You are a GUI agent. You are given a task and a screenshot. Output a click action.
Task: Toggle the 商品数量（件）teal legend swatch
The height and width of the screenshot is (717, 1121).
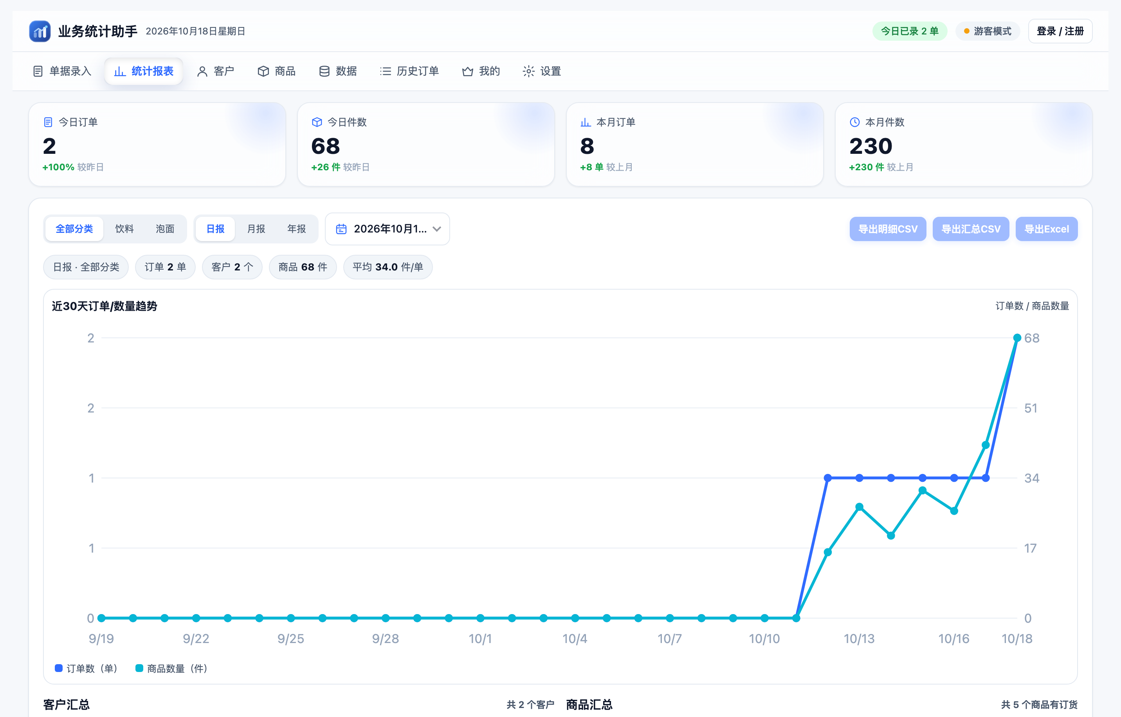click(139, 668)
